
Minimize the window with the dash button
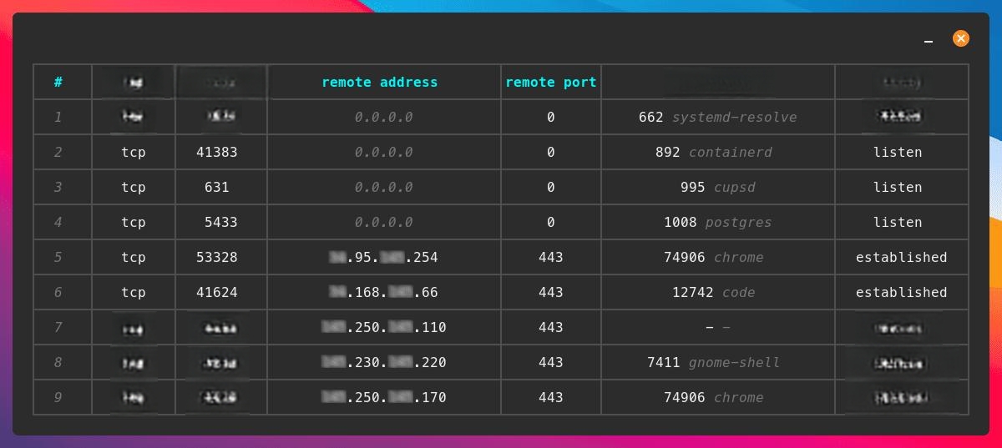929,40
